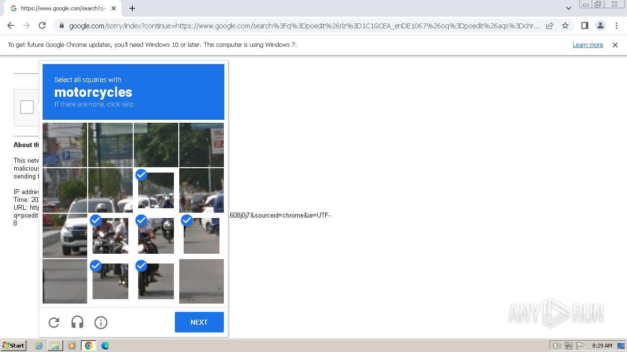This screenshot has width=627, height=352.
Task: Click the 8:29 AM system clock
Action: [602, 346]
